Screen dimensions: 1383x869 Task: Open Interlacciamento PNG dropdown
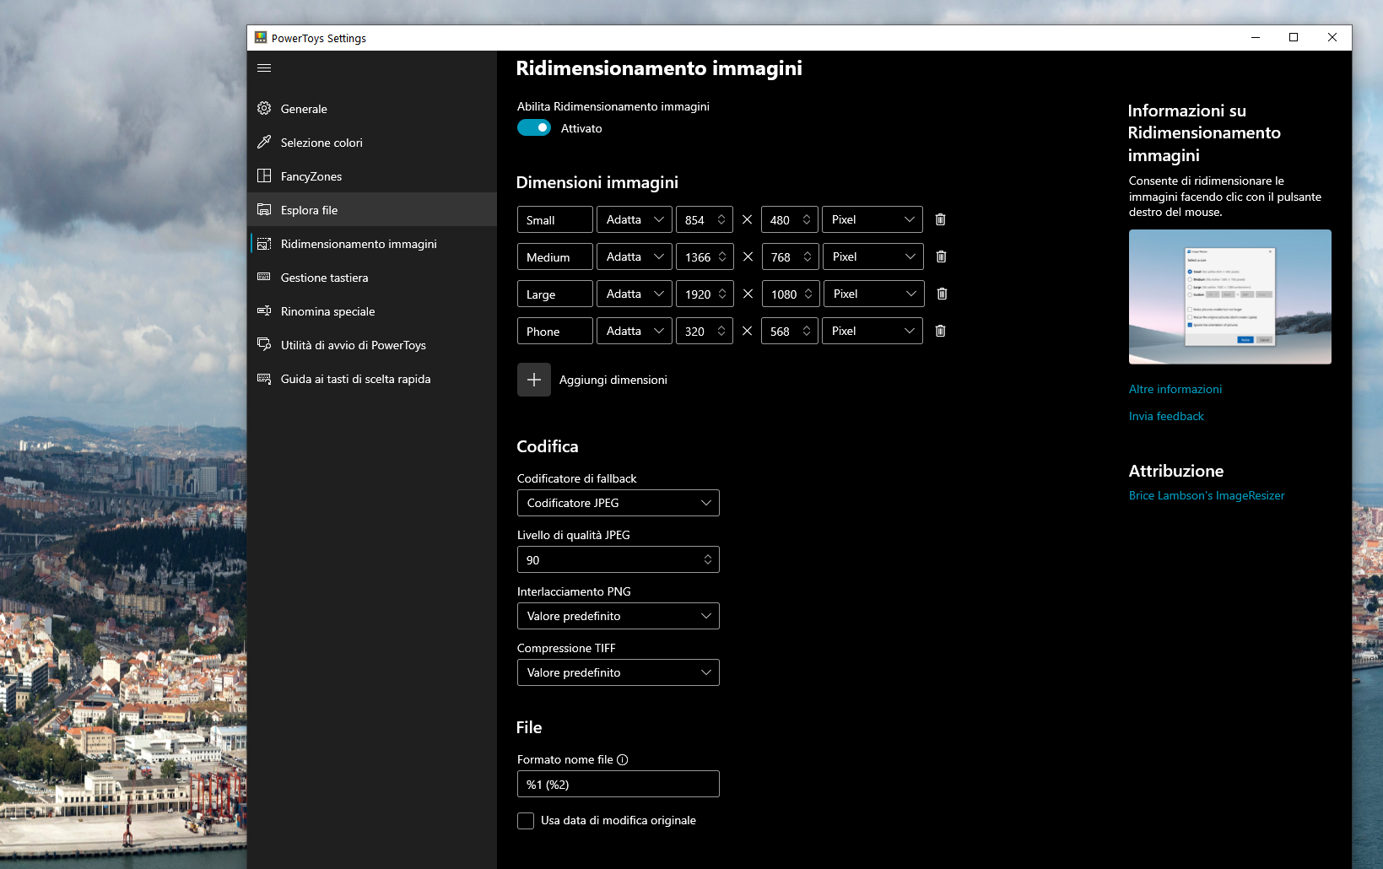619,616
